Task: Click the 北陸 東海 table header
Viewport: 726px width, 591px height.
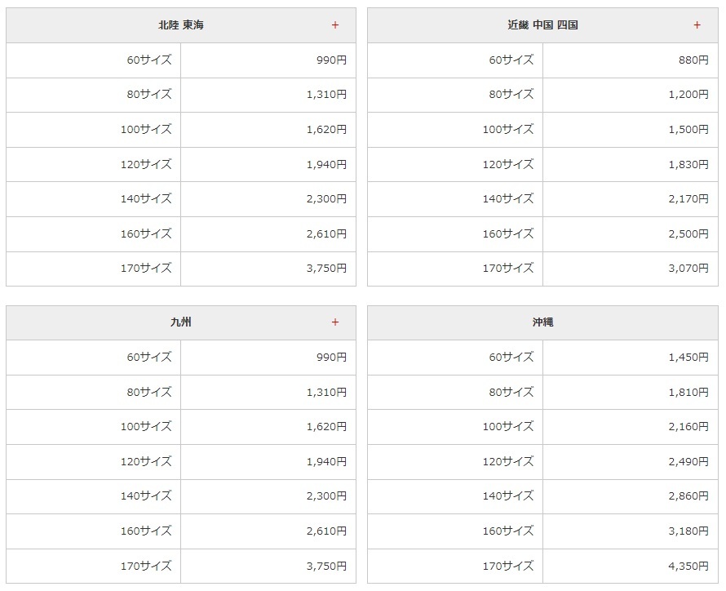Action: tap(181, 25)
